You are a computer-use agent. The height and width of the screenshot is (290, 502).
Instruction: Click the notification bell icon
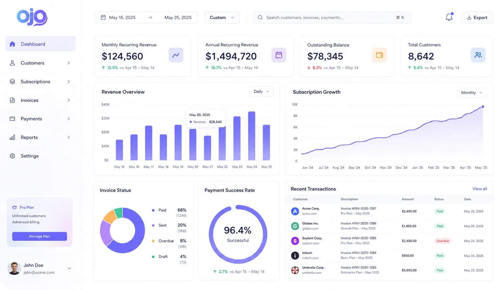[449, 17]
